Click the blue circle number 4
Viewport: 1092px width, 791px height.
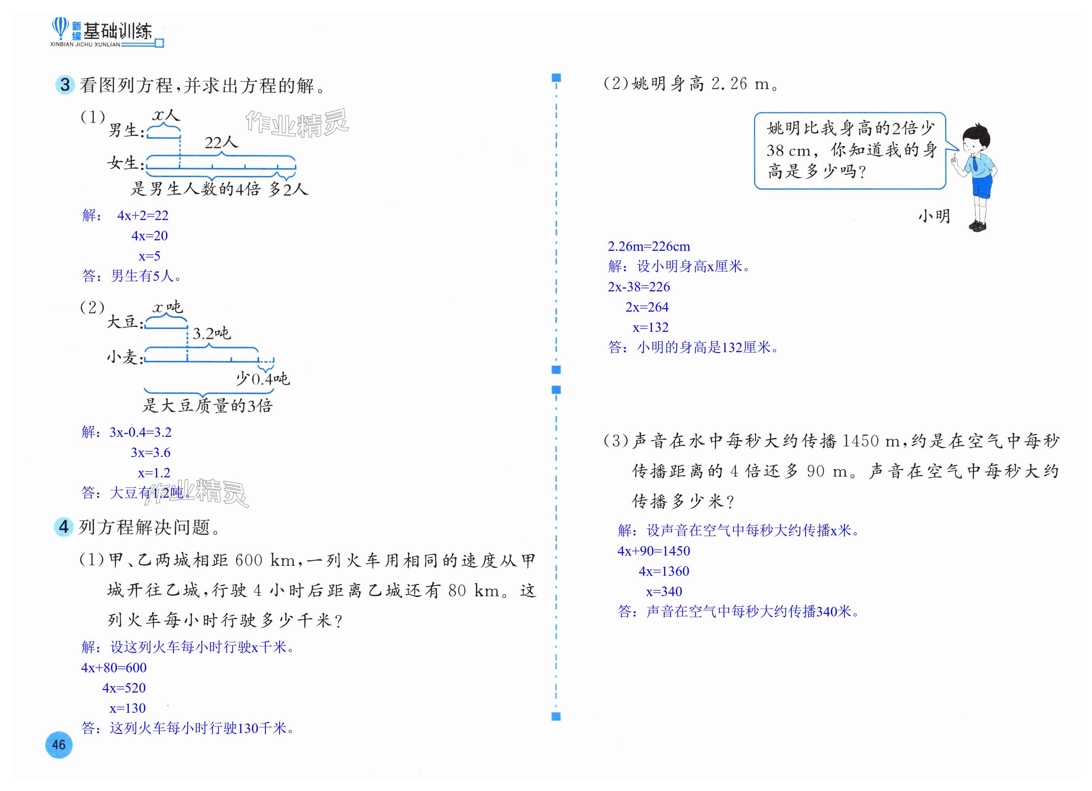click(x=64, y=527)
